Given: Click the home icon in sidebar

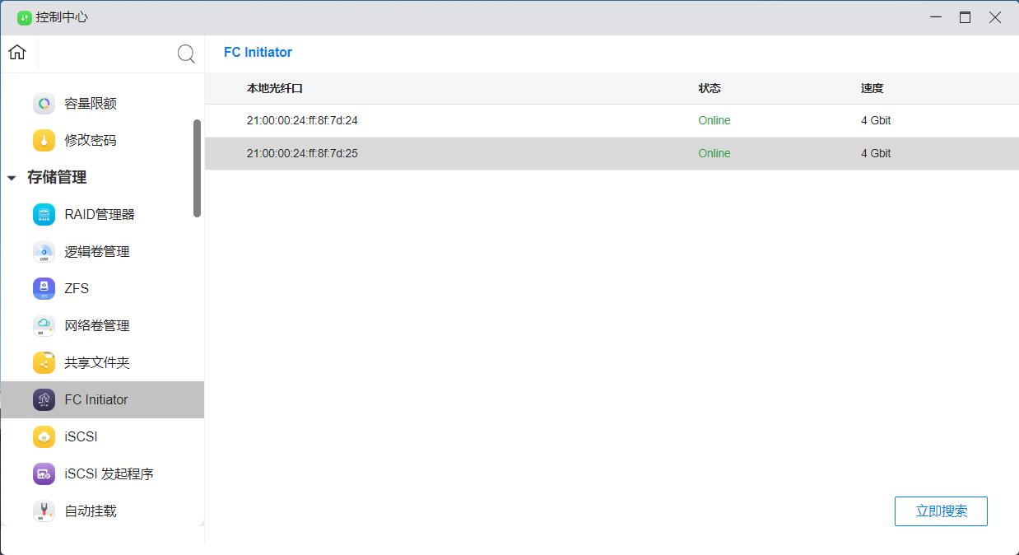Looking at the screenshot, I should click(17, 53).
